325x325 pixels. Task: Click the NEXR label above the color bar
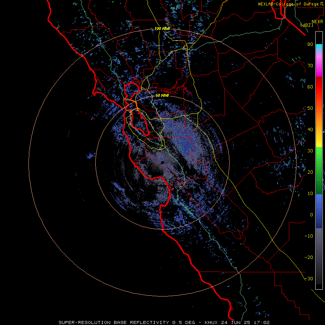coord(317,22)
